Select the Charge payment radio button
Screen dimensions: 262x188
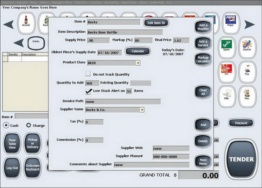(x=28, y=125)
